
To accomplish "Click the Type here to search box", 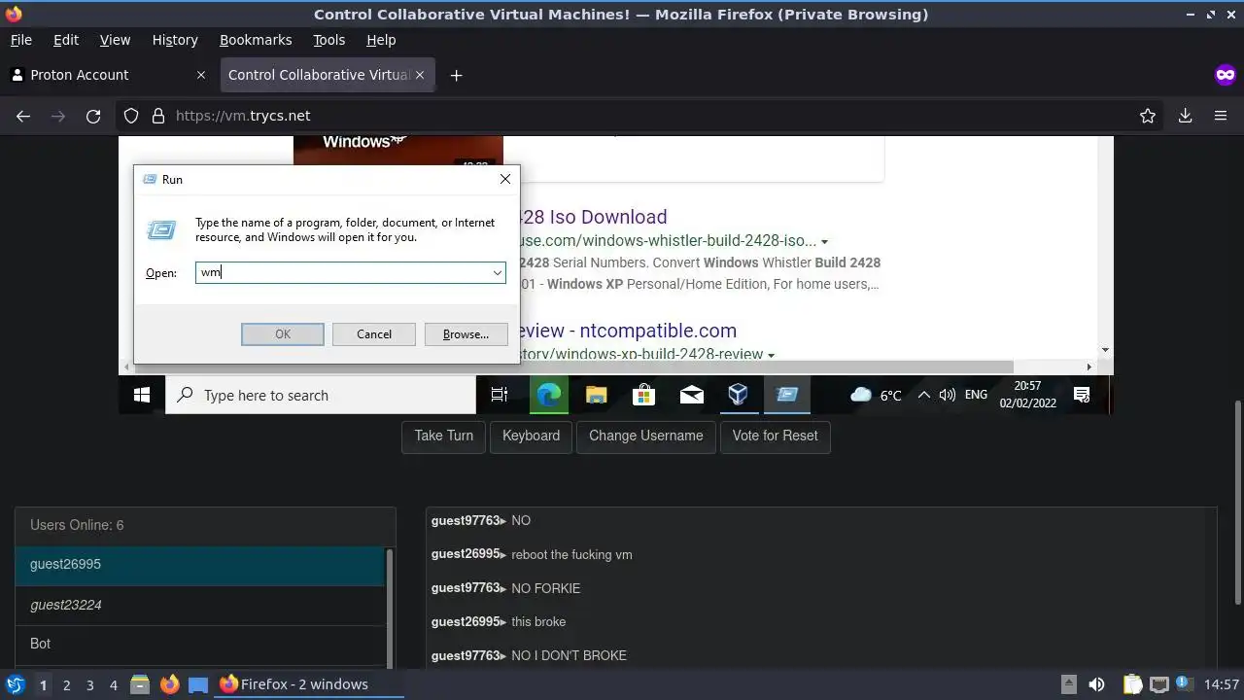I will point(321,395).
